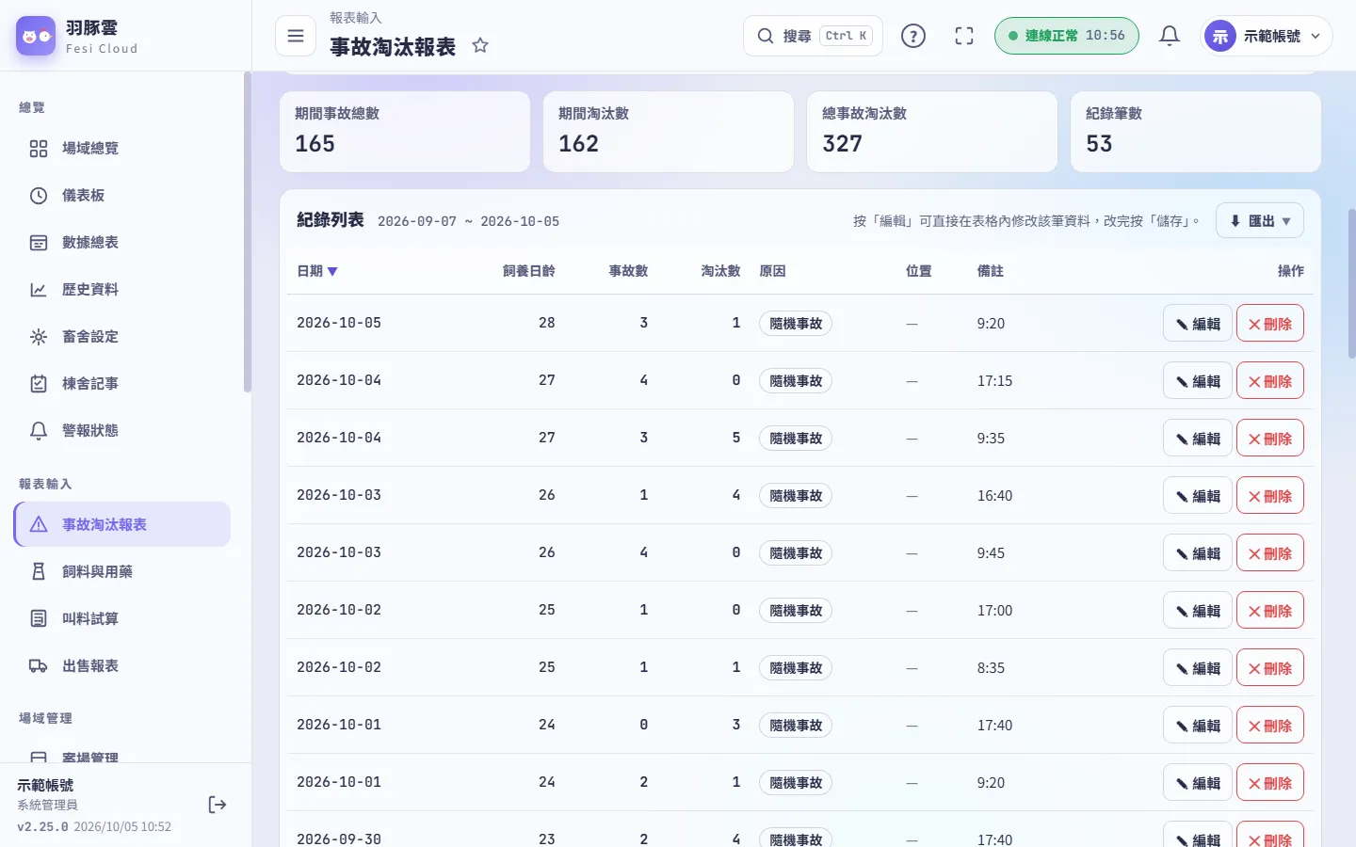
Task: Open 場域總覽 in the sidebar
Action: [122, 149]
